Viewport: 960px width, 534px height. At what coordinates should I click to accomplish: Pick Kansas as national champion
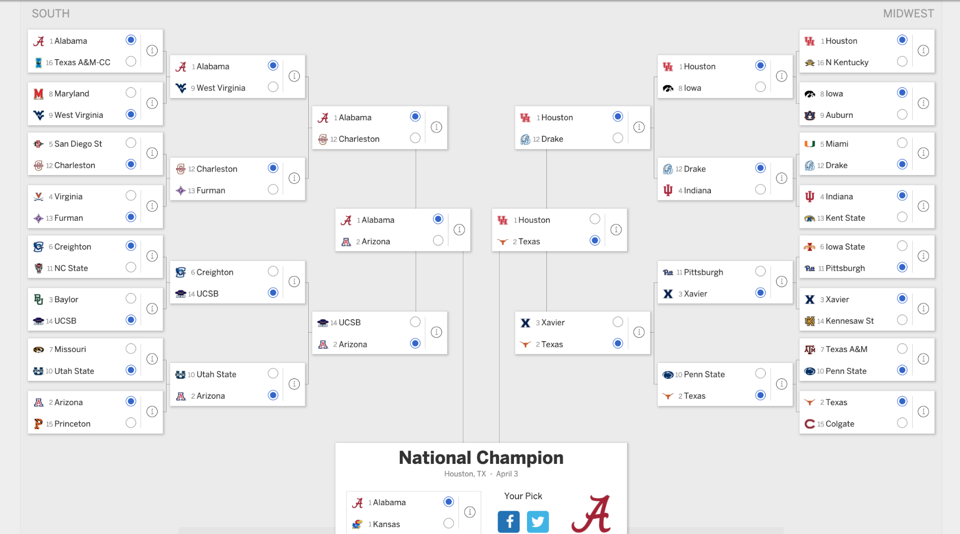click(448, 524)
